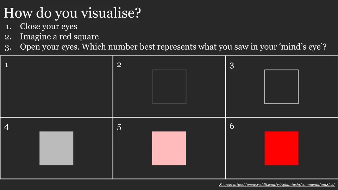The width and height of the screenshot is (338, 190).
Task: Click the grid cell label "3"
Action: (232, 65)
